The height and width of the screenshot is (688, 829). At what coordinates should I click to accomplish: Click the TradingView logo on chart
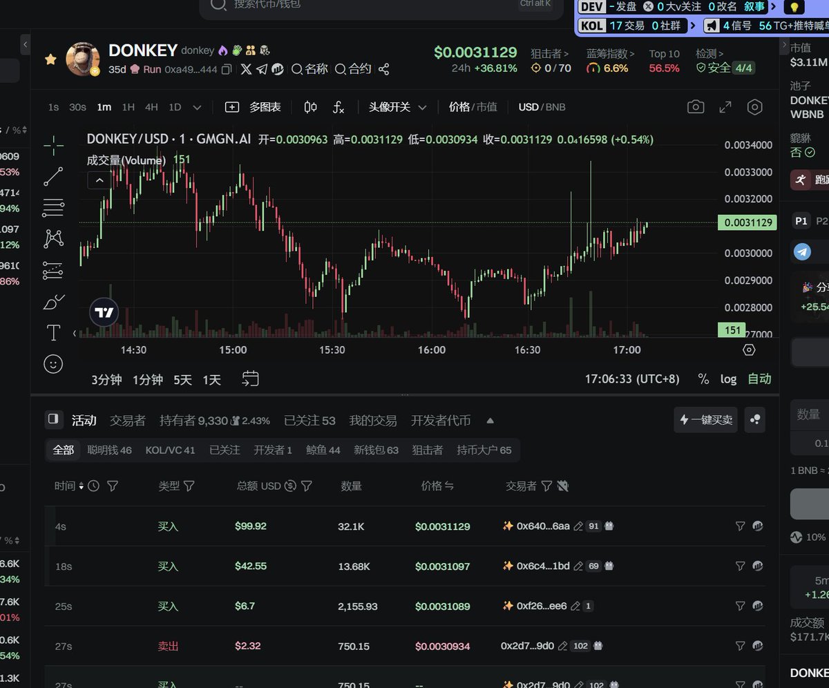tap(104, 313)
